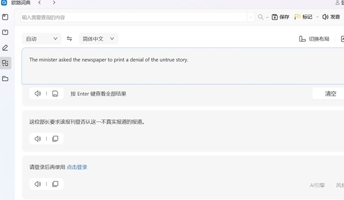Go forward with the right arrow
The height and width of the screenshot is (200, 344).
tap(54, 3)
